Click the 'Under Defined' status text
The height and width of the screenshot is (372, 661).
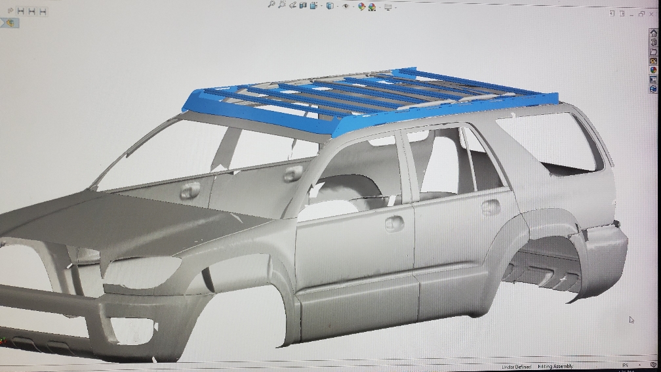click(x=517, y=367)
